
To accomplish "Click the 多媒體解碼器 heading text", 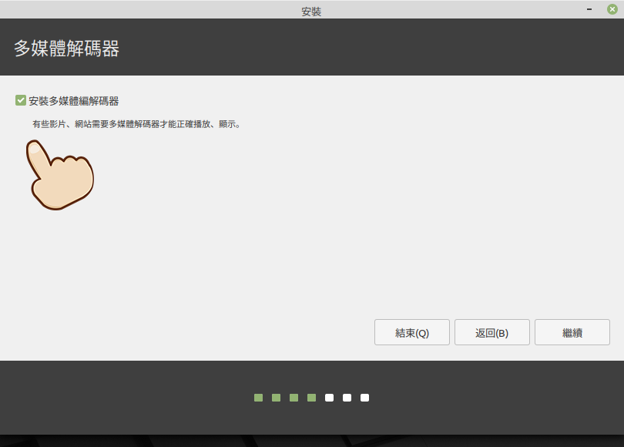I will point(67,48).
